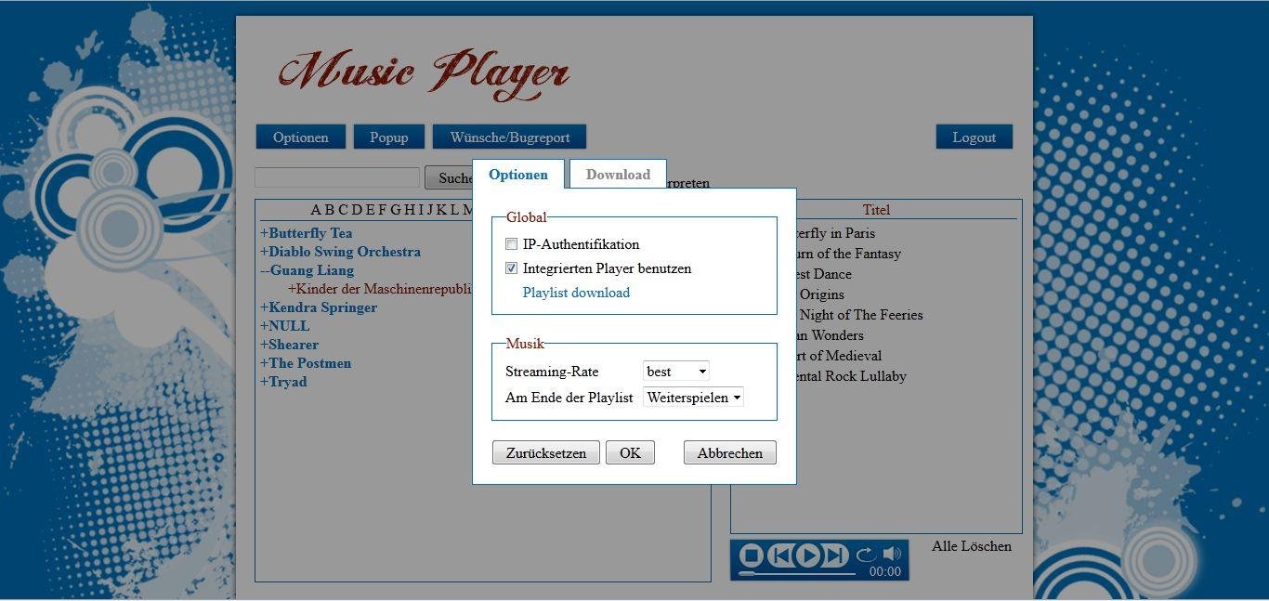Select the track ending in in Paris

pos(836,233)
